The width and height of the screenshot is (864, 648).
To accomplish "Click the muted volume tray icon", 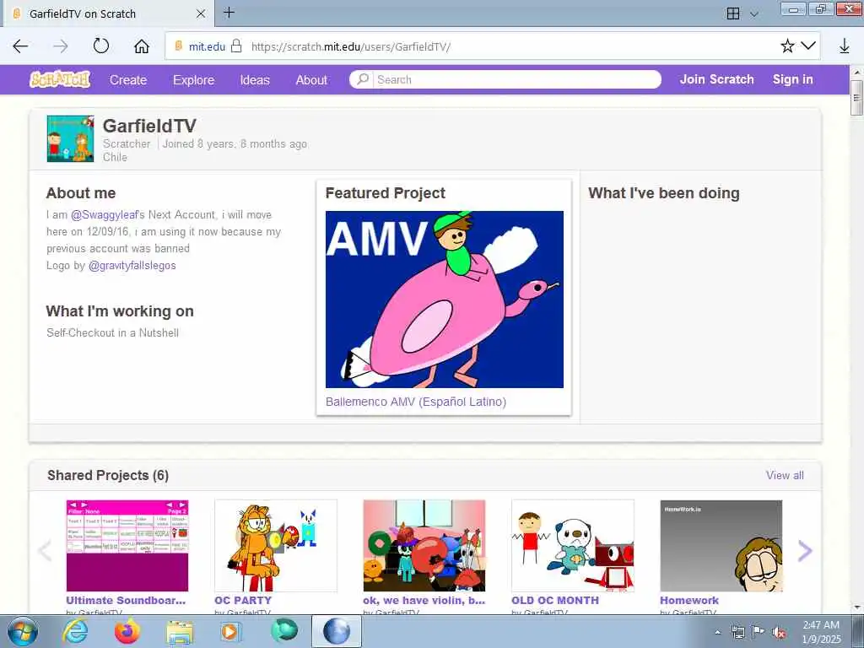I will (779, 632).
